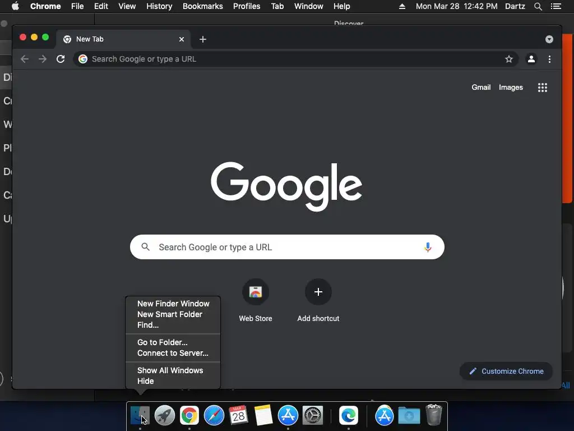Open the Trash in the Dock
574x431 pixels.
pos(434,415)
